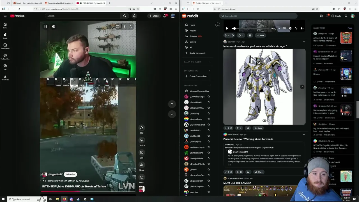Open the 398 comments on the Short
359x202 pixels.
pyautogui.click(x=142, y=152)
